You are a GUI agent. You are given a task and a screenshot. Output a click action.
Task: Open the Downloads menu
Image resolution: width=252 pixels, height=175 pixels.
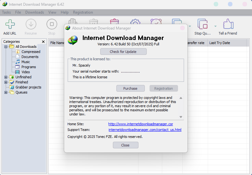[34, 12]
